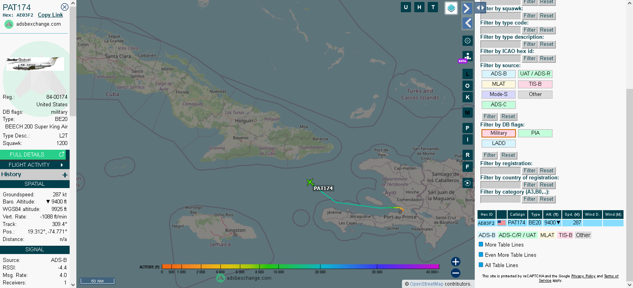Click the left panel scrollbar down arrow
Viewport: 633px width, 288px height.
point(73,284)
